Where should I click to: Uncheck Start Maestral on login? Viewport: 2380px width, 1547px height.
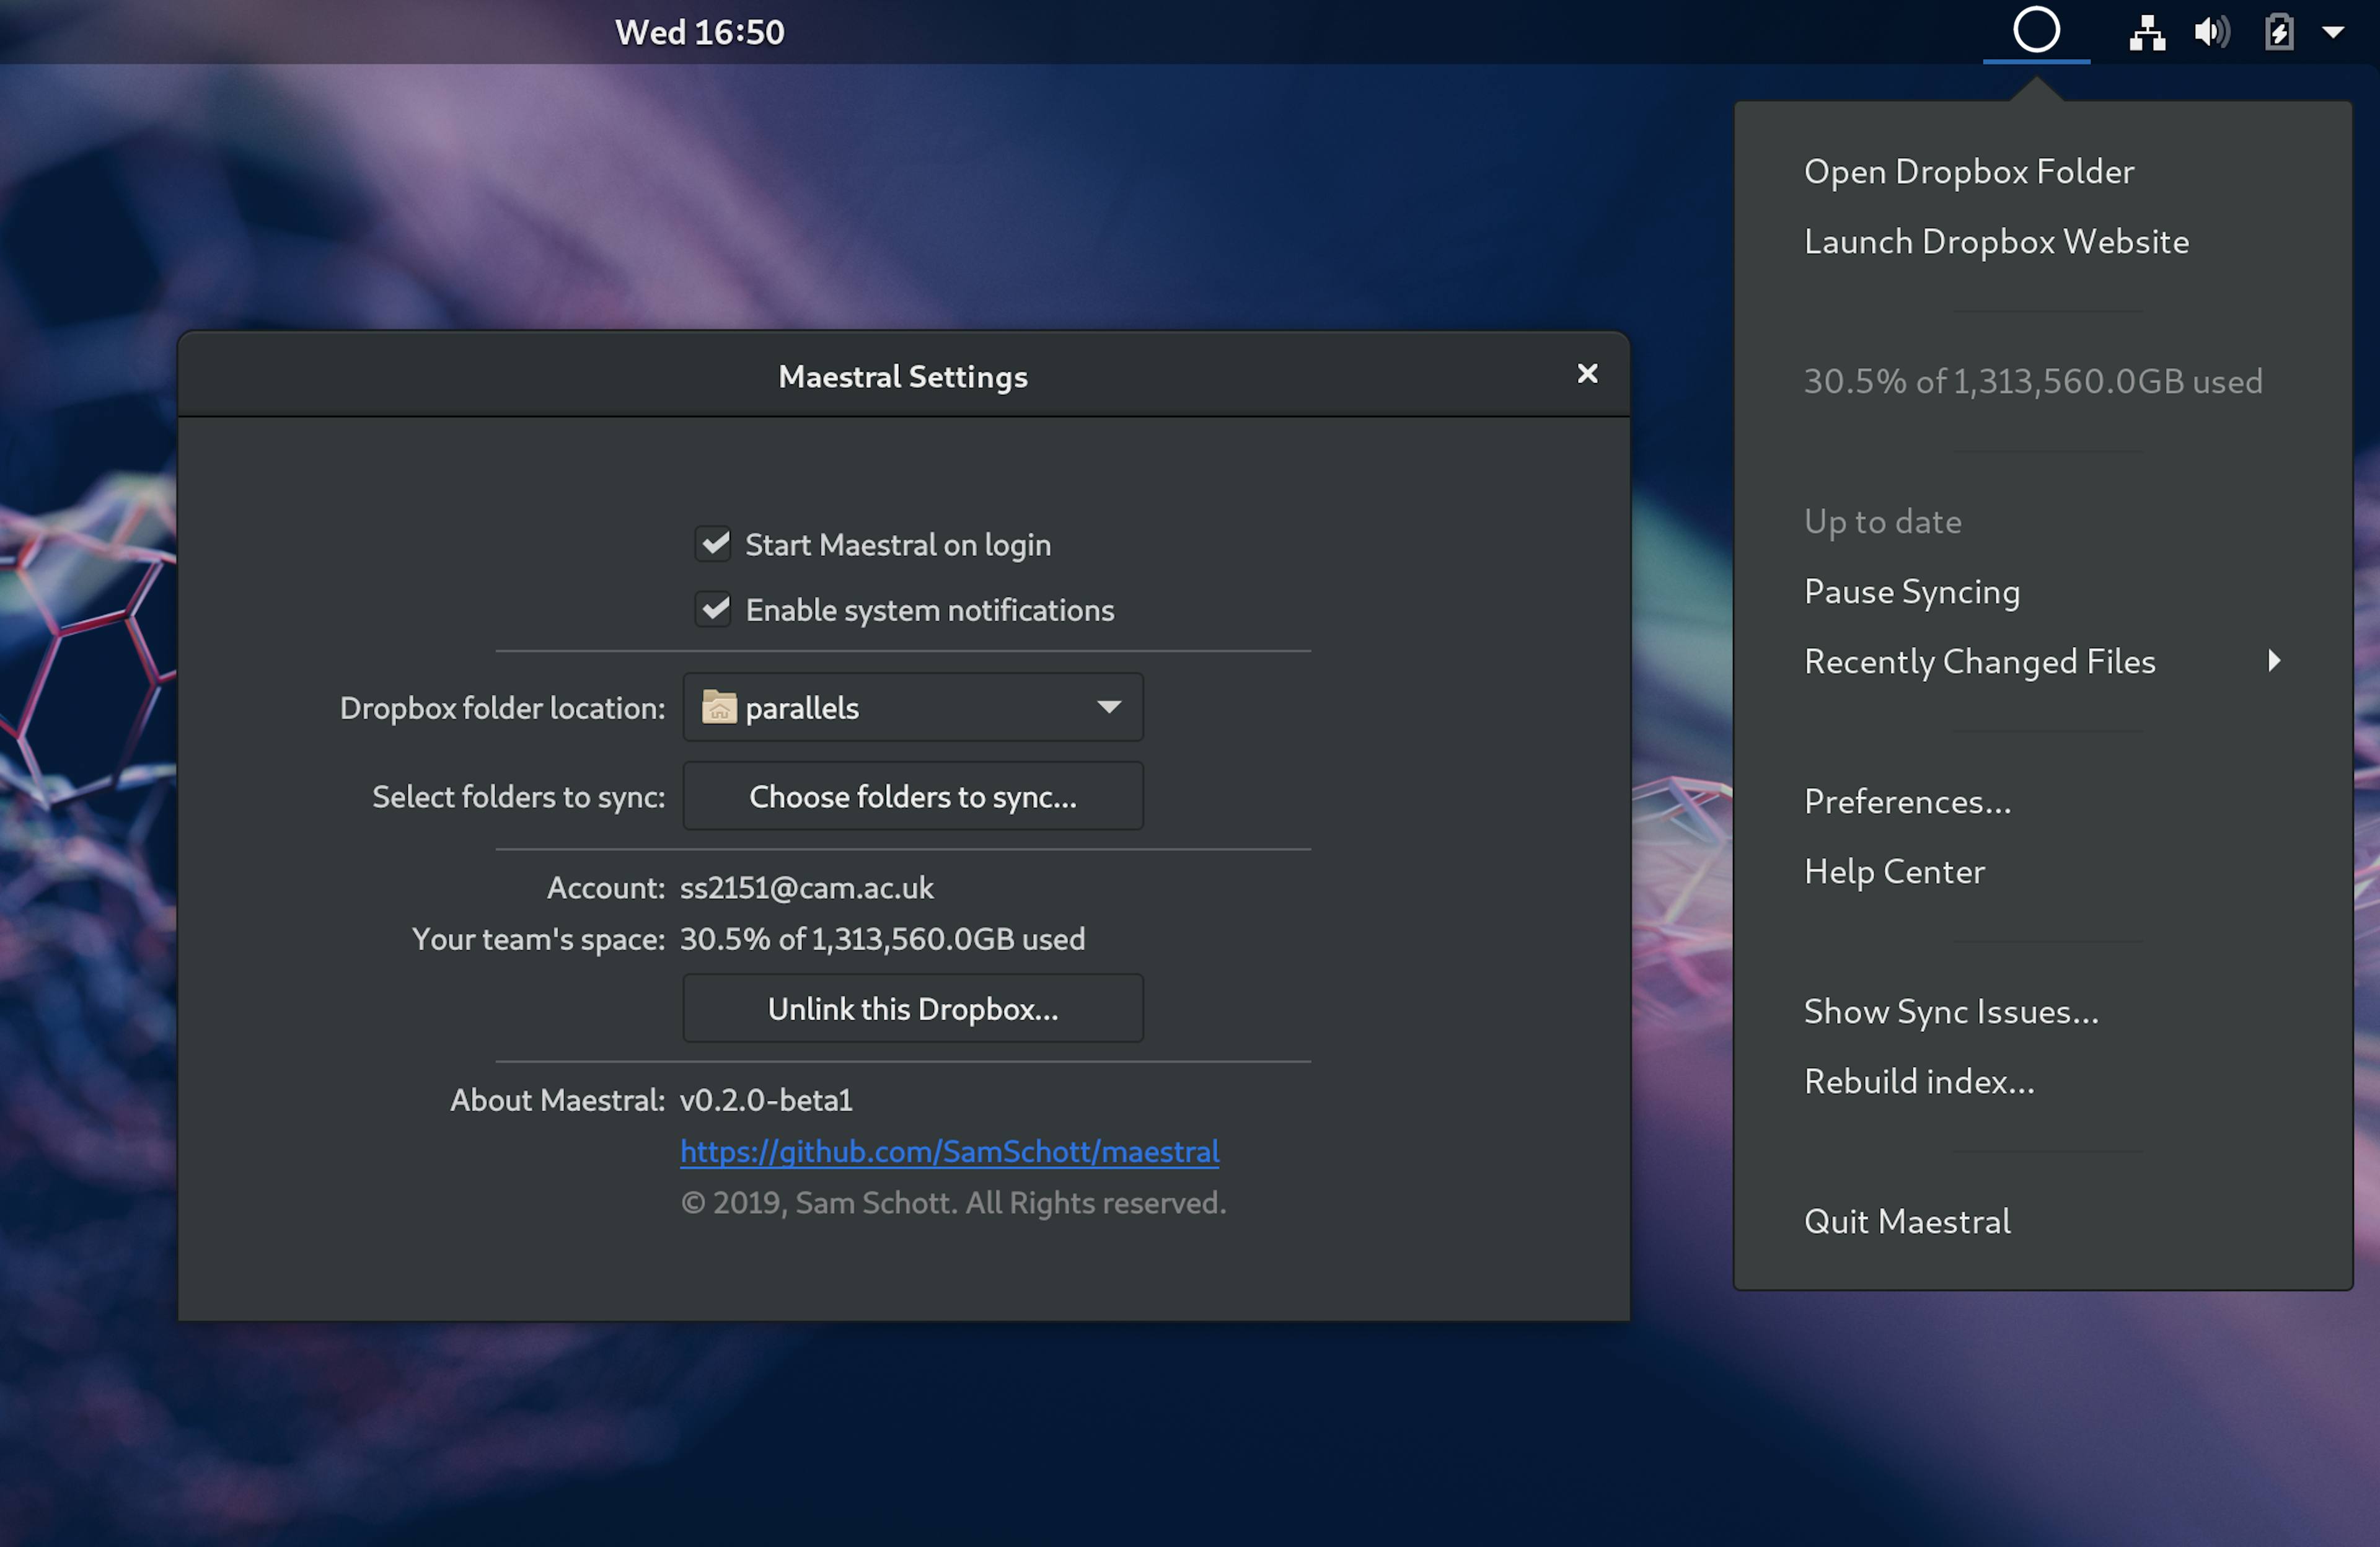tap(714, 544)
